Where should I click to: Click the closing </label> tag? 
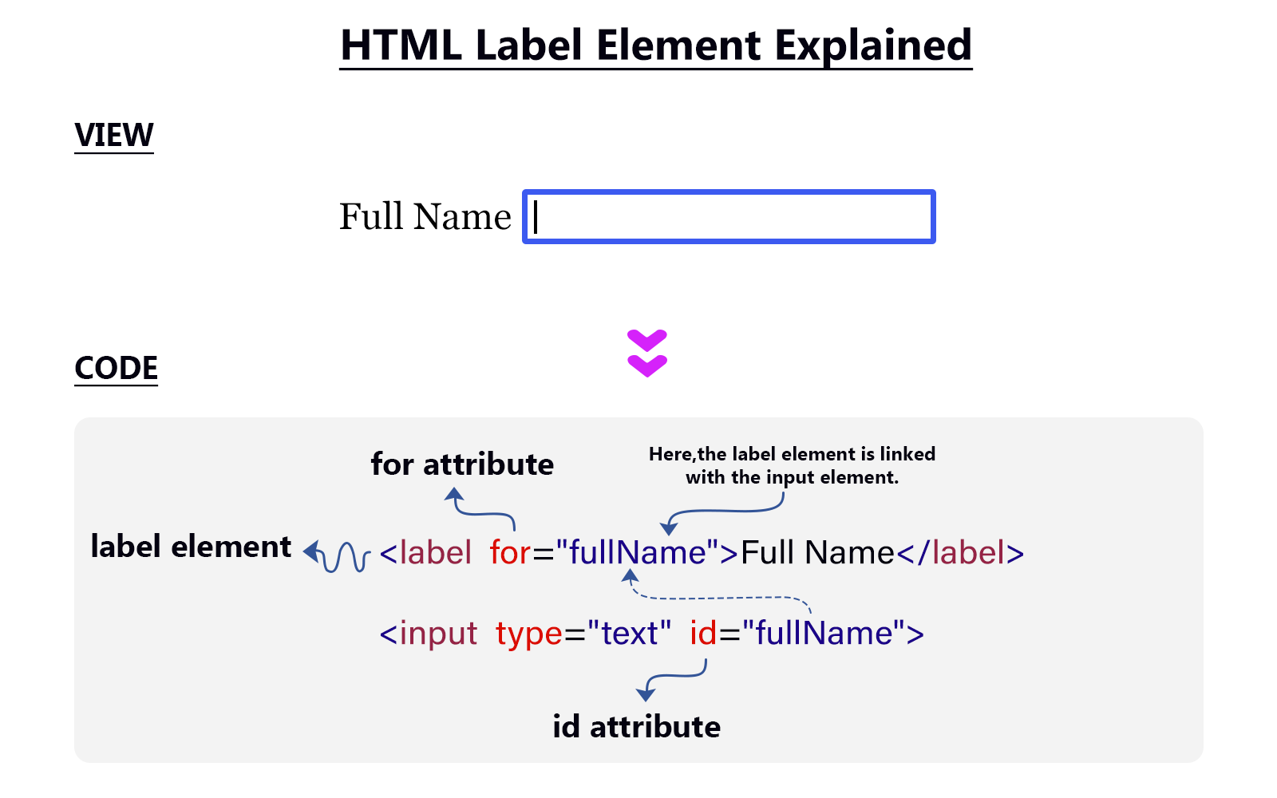pos(961,552)
